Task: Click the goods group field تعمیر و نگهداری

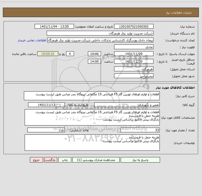Action: click(x=127, y=105)
